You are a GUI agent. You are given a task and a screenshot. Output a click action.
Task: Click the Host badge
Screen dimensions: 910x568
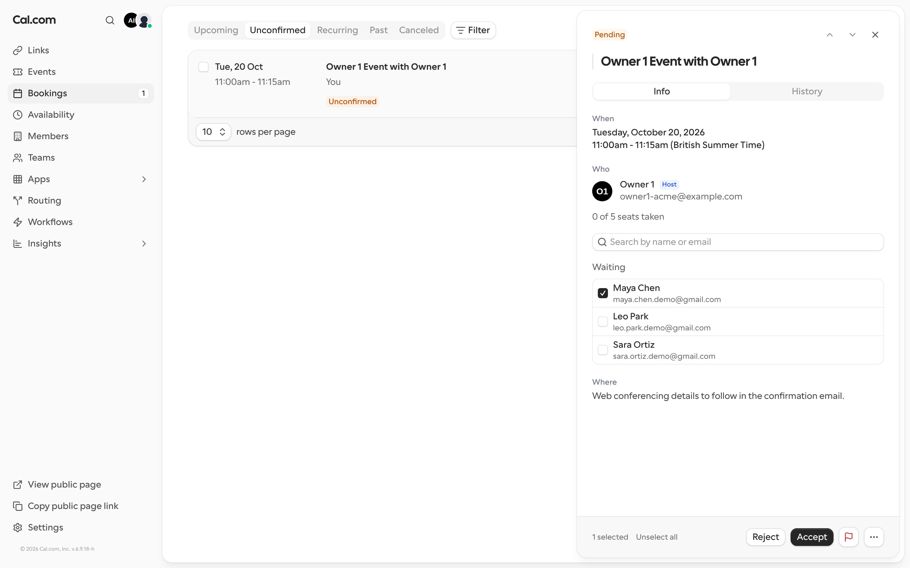point(669,185)
